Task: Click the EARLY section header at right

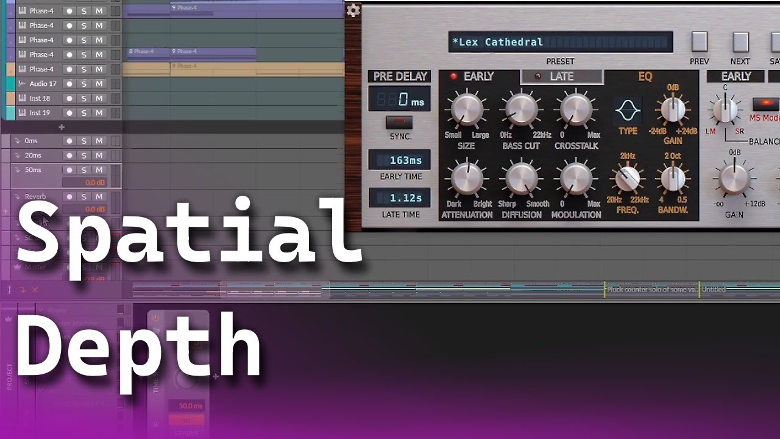Action: point(736,76)
